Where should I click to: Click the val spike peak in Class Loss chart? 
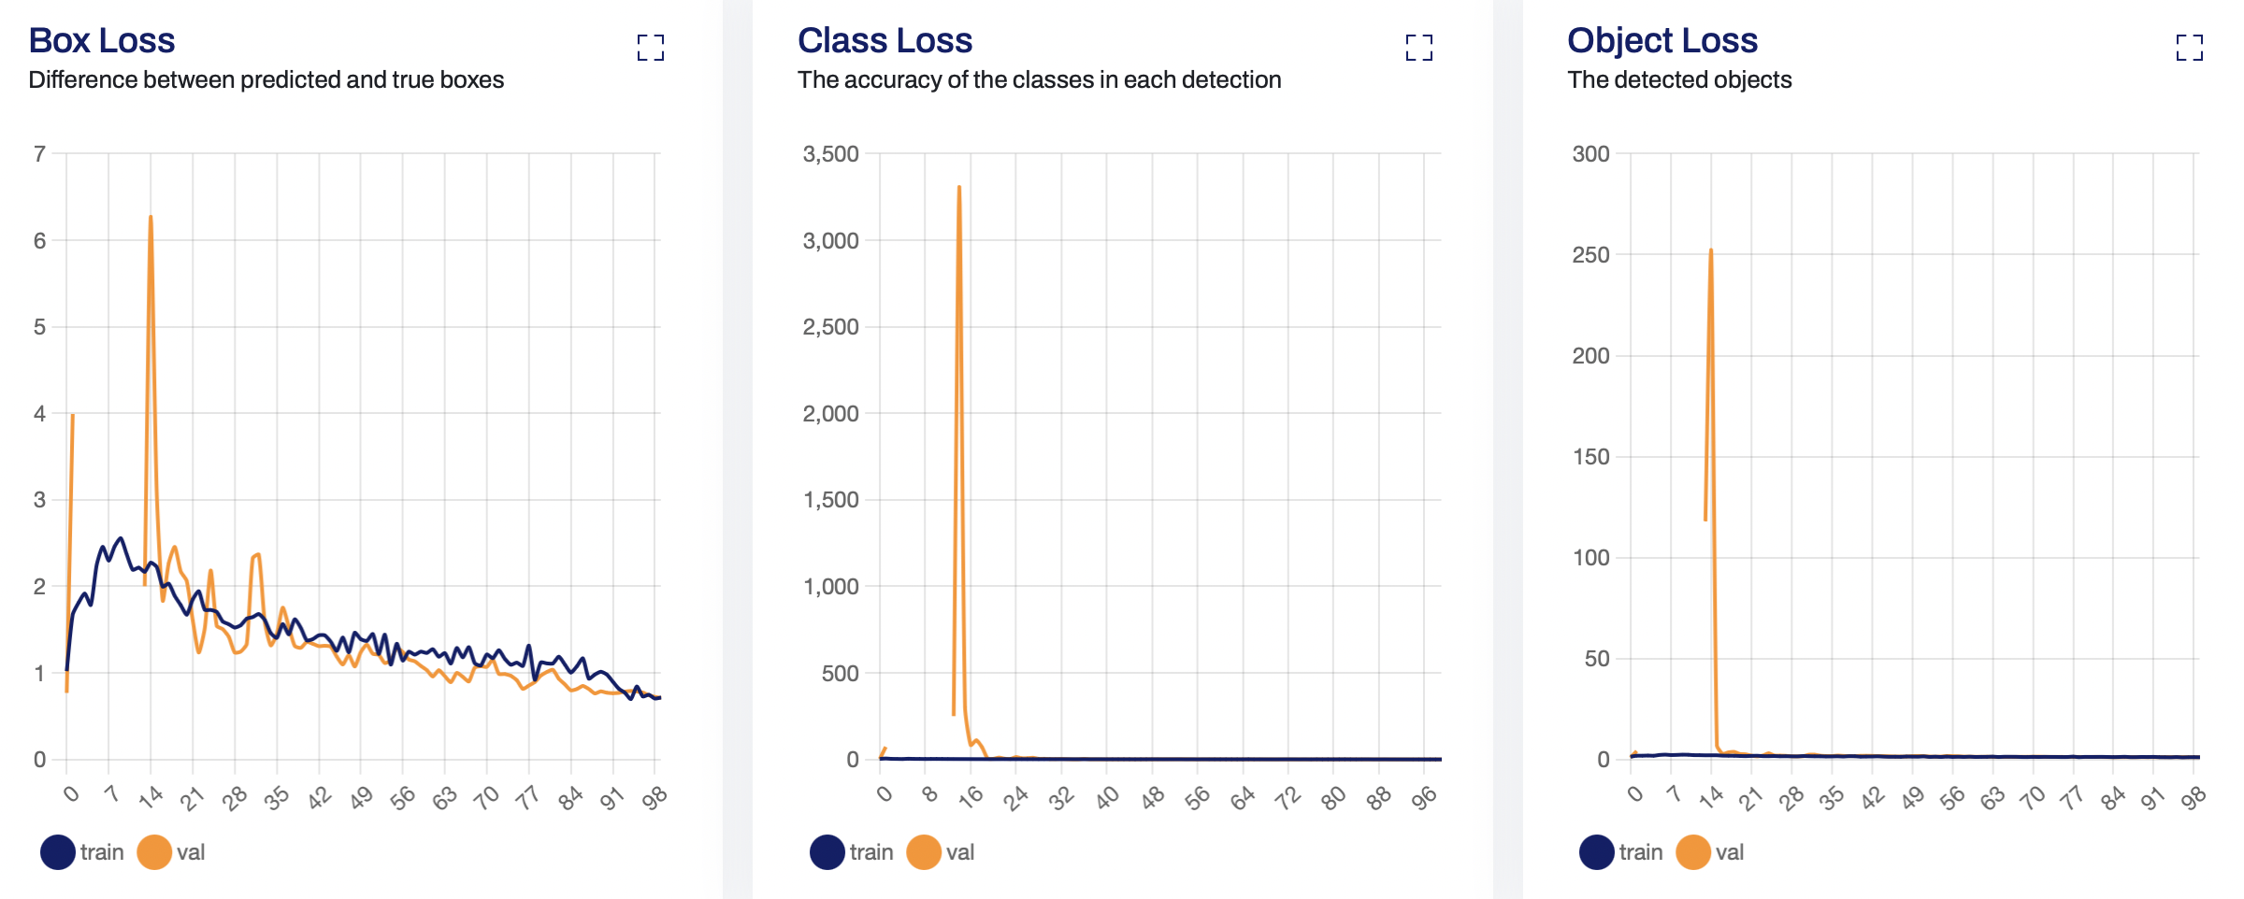(959, 188)
